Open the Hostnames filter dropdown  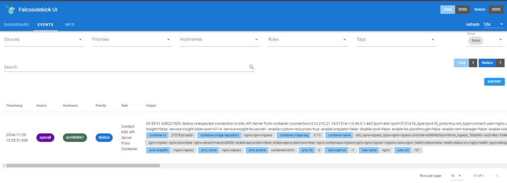220,39
